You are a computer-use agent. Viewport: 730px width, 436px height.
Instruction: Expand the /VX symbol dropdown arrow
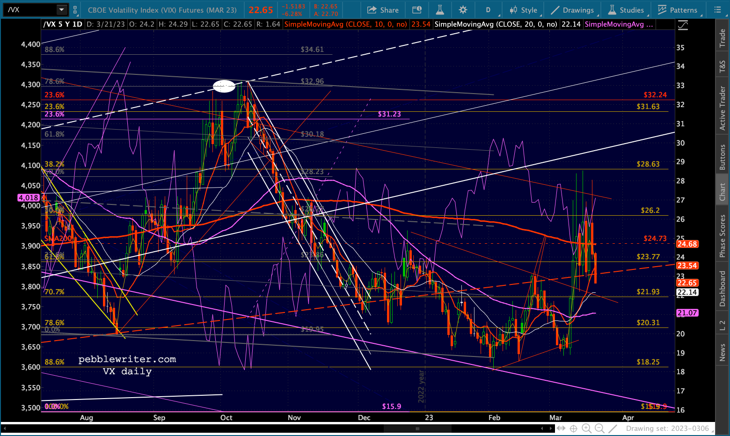62,10
